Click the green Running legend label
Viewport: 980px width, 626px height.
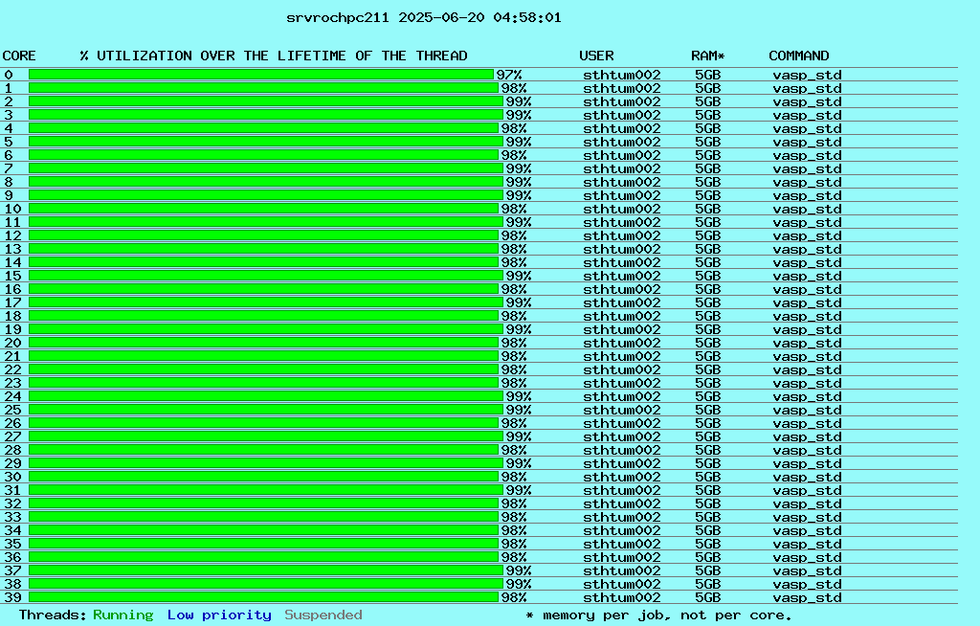[x=123, y=615]
